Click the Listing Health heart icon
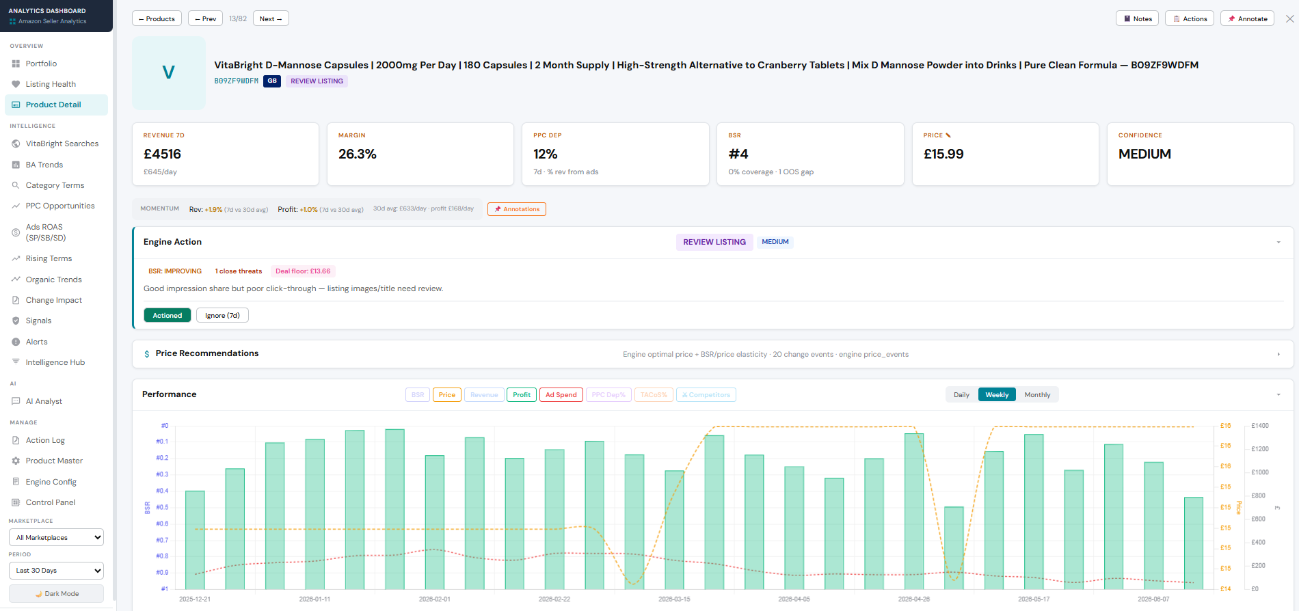Viewport: 1299px width, 611px height. [16, 84]
